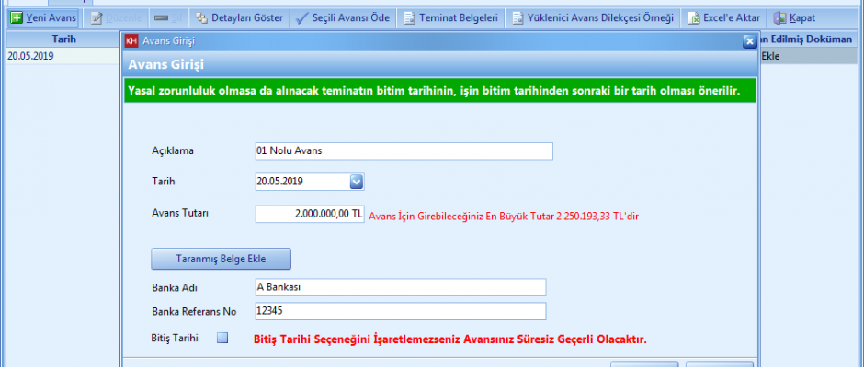The width and height of the screenshot is (864, 367).
Task: Click the Yeni Avans plus icon
Action: click(17, 17)
